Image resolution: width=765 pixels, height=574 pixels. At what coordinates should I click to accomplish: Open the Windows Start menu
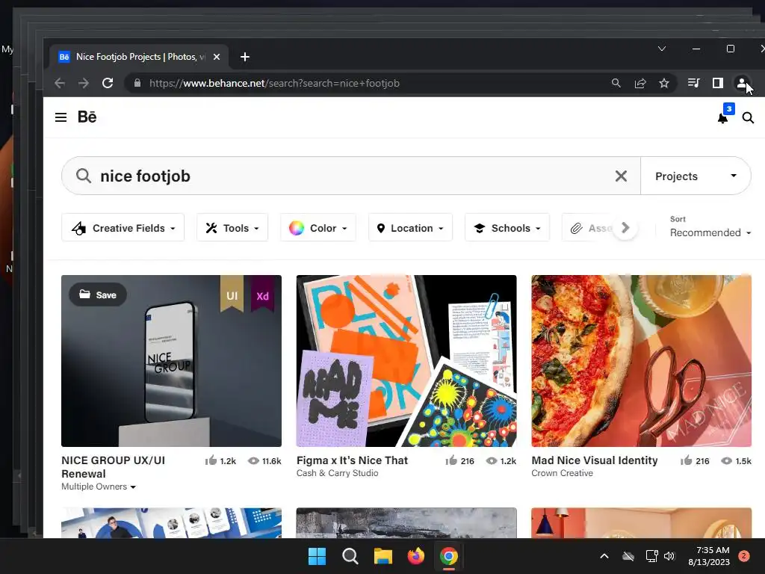coord(317,556)
